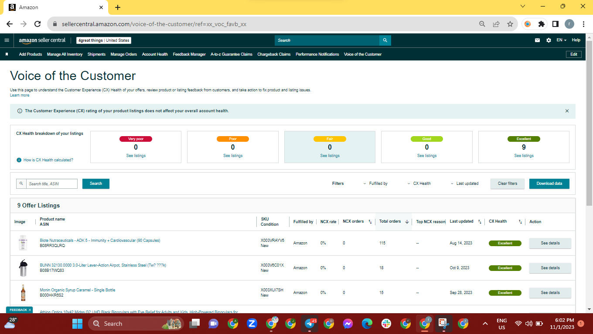This screenshot has height=334, width=593.
Task: Show hidden system tray icons
Action: [x=485, y=324]
